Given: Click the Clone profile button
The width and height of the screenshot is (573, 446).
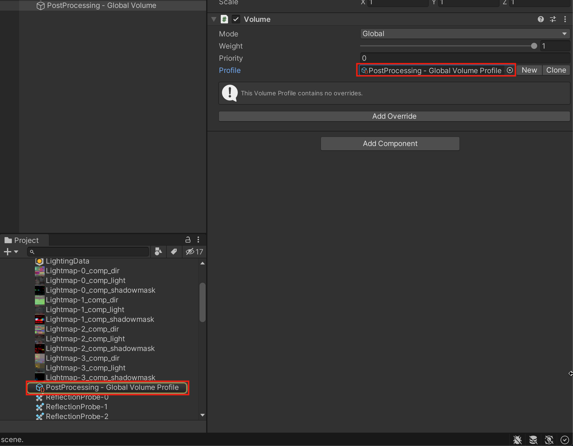Looking at the screenshot, I should [x=556, y=70].
